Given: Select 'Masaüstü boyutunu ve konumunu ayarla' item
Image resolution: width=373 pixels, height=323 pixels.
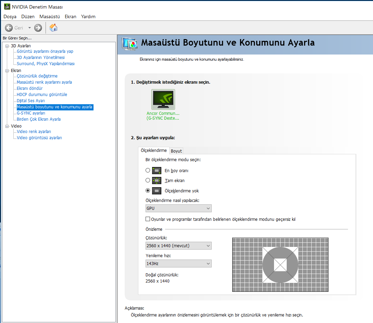Looking at the screenshot, I should click(x=55, y=107).
